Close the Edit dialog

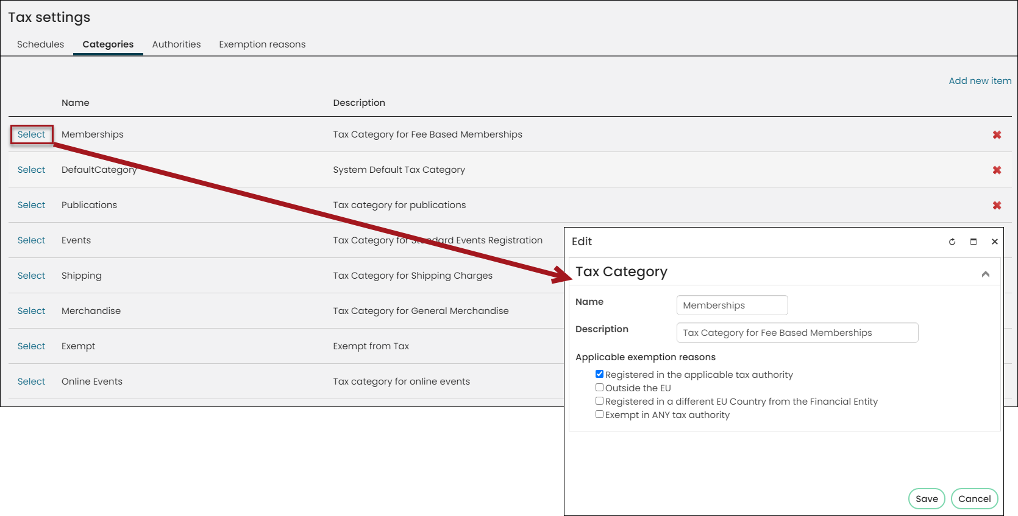(995, 242)
